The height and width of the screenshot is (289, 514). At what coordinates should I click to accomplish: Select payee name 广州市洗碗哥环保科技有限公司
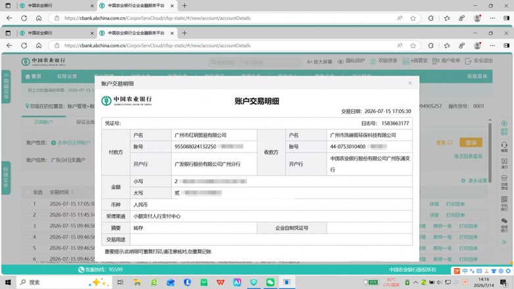363,135
